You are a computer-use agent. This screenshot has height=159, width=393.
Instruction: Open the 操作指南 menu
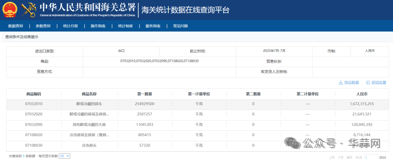pyautogui.click(x=98, y=26)
